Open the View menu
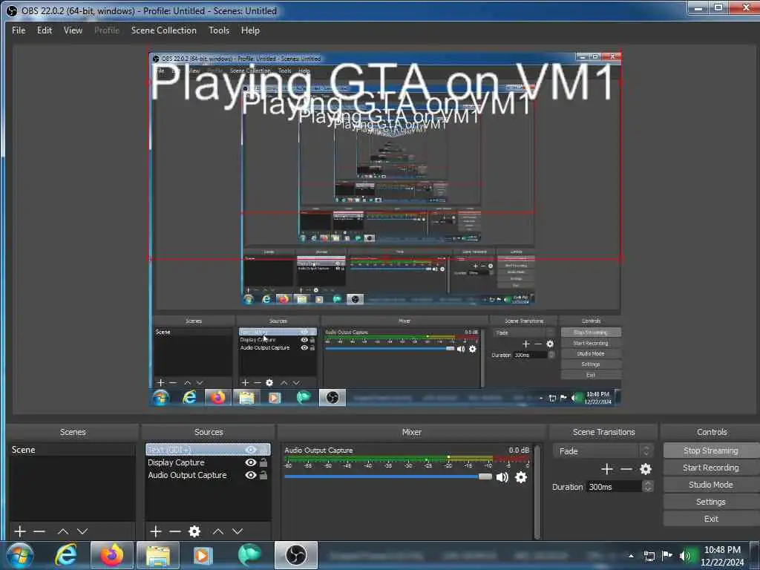This screenshot has width=760, height=570. pyautogui.click(x=73, y=30)
